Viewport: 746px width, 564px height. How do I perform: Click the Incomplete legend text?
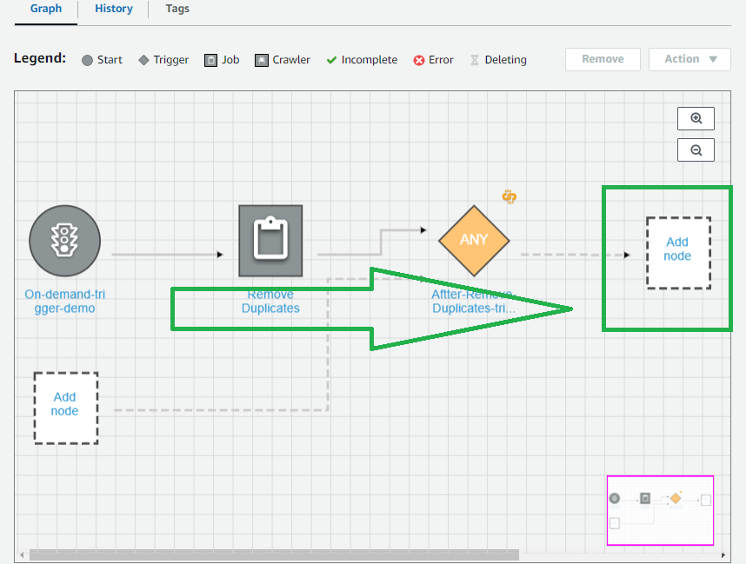[370, 60]
